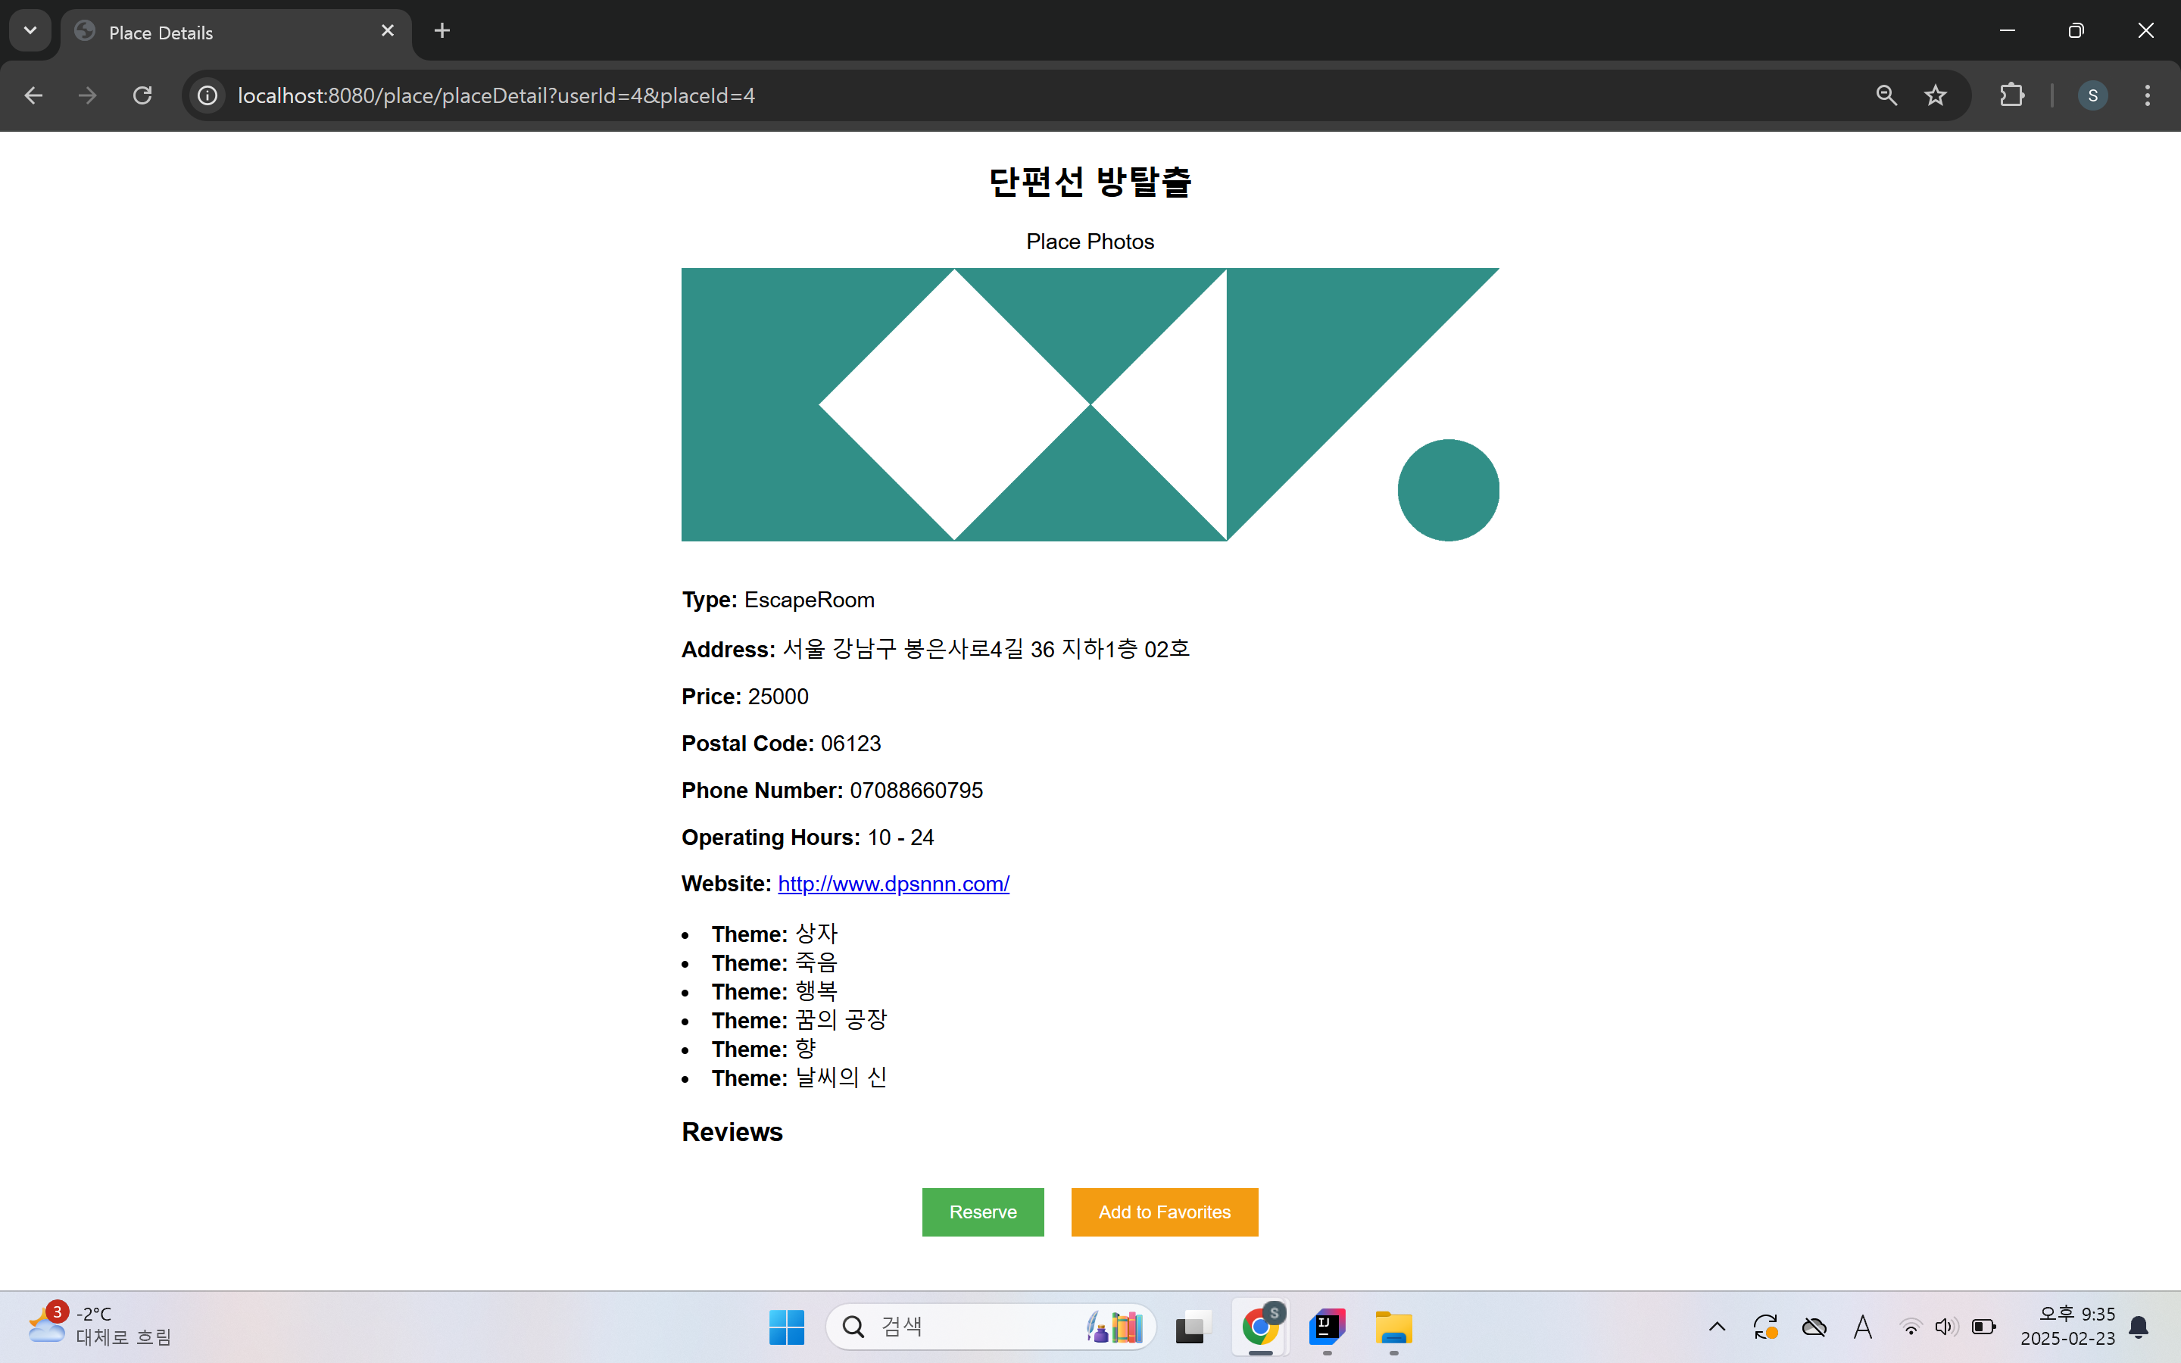Screen dimensions: 2181x1363
Task: Click the site information icon
Action: [207, 95]
